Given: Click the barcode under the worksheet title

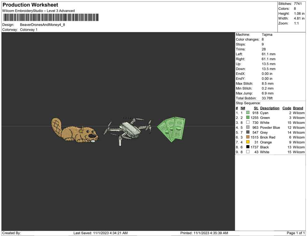Looking at the screenshot, I should pyautogui.click(x=51, y=17).
